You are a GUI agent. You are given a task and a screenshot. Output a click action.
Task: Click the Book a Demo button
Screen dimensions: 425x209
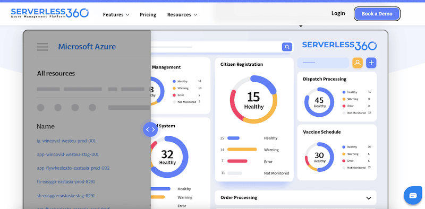click(x=377, y=14)
